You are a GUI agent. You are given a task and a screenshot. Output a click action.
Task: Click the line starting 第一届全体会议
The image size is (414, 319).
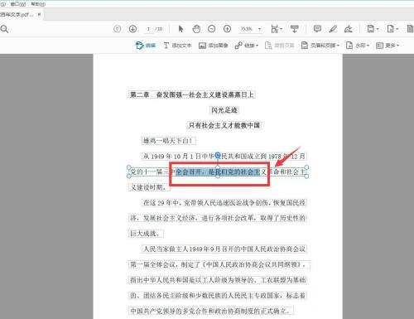[219, 264]
